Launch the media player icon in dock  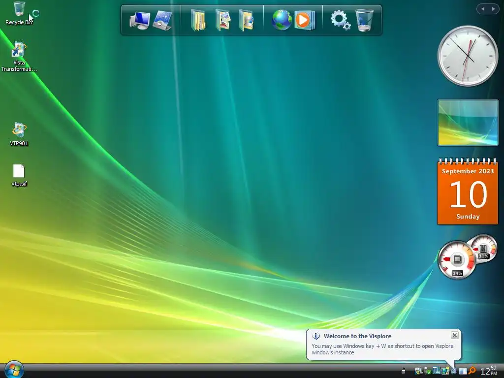pos(304,20)
